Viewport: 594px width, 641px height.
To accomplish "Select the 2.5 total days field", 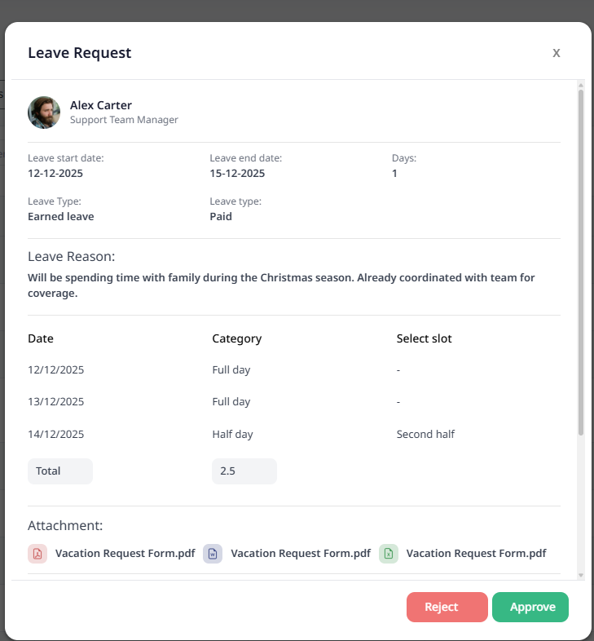I will [x=244, y=471].
